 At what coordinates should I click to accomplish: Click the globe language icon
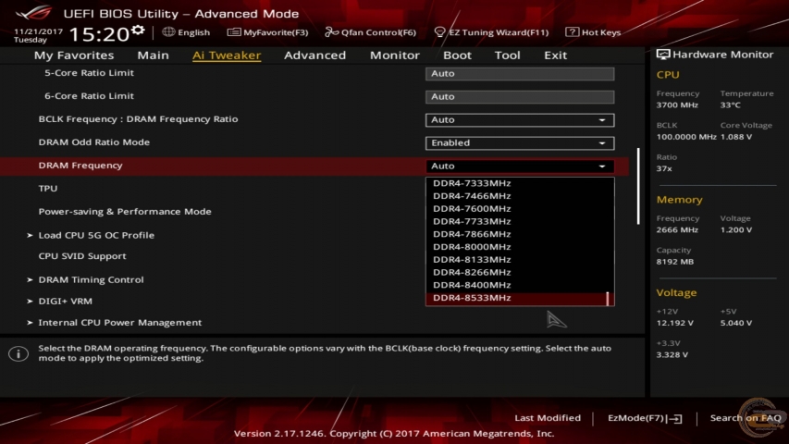pos(168,31)
